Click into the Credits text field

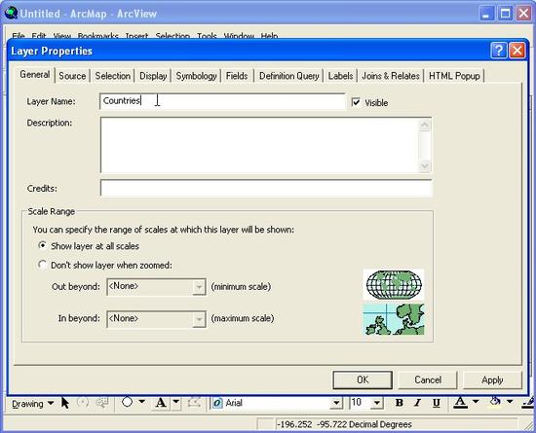click(266, 188)
